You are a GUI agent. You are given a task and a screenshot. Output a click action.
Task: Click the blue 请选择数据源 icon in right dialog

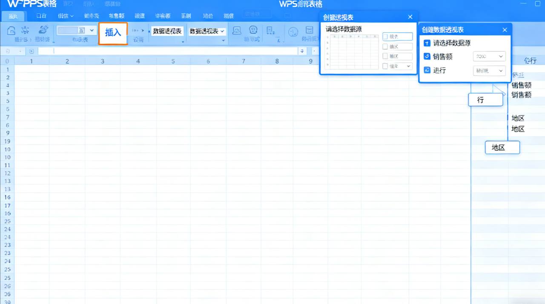click(427, 43)
